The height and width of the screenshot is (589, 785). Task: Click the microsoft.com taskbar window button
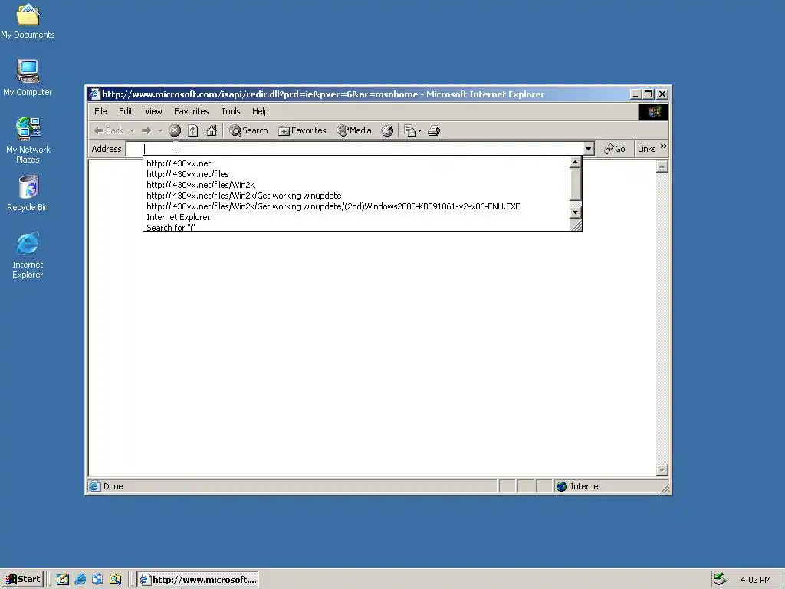pyautogui.click(x=199, y=580)
